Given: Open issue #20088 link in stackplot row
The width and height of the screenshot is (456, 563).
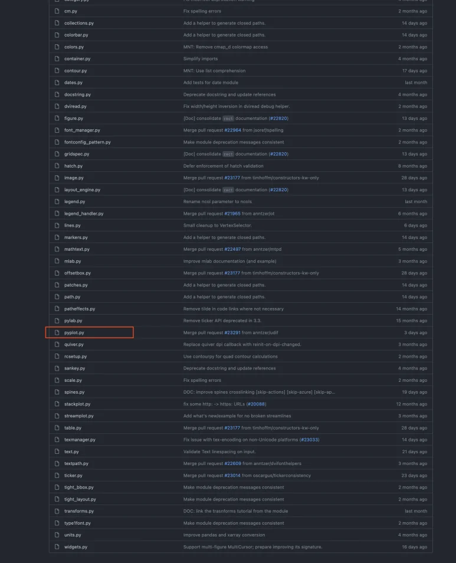Looking at the screenshot, I should click(256, 404).
